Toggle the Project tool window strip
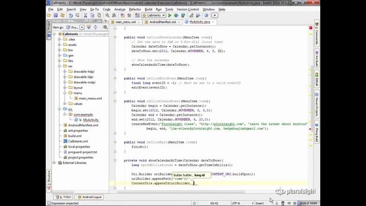Image resolution: width=366 pixels, height=206 pixels. (x=49, y=30)
